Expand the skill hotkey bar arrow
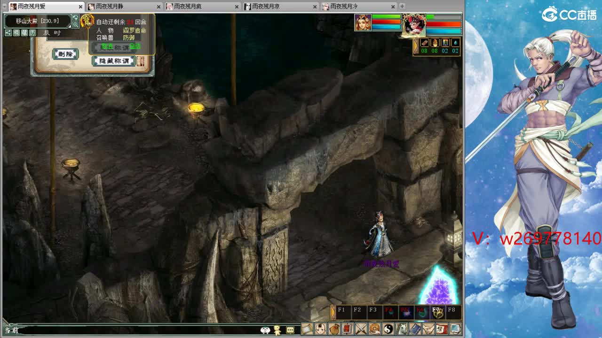The width and height of the screenshot is (602, 338). click(x=333, y=312)
